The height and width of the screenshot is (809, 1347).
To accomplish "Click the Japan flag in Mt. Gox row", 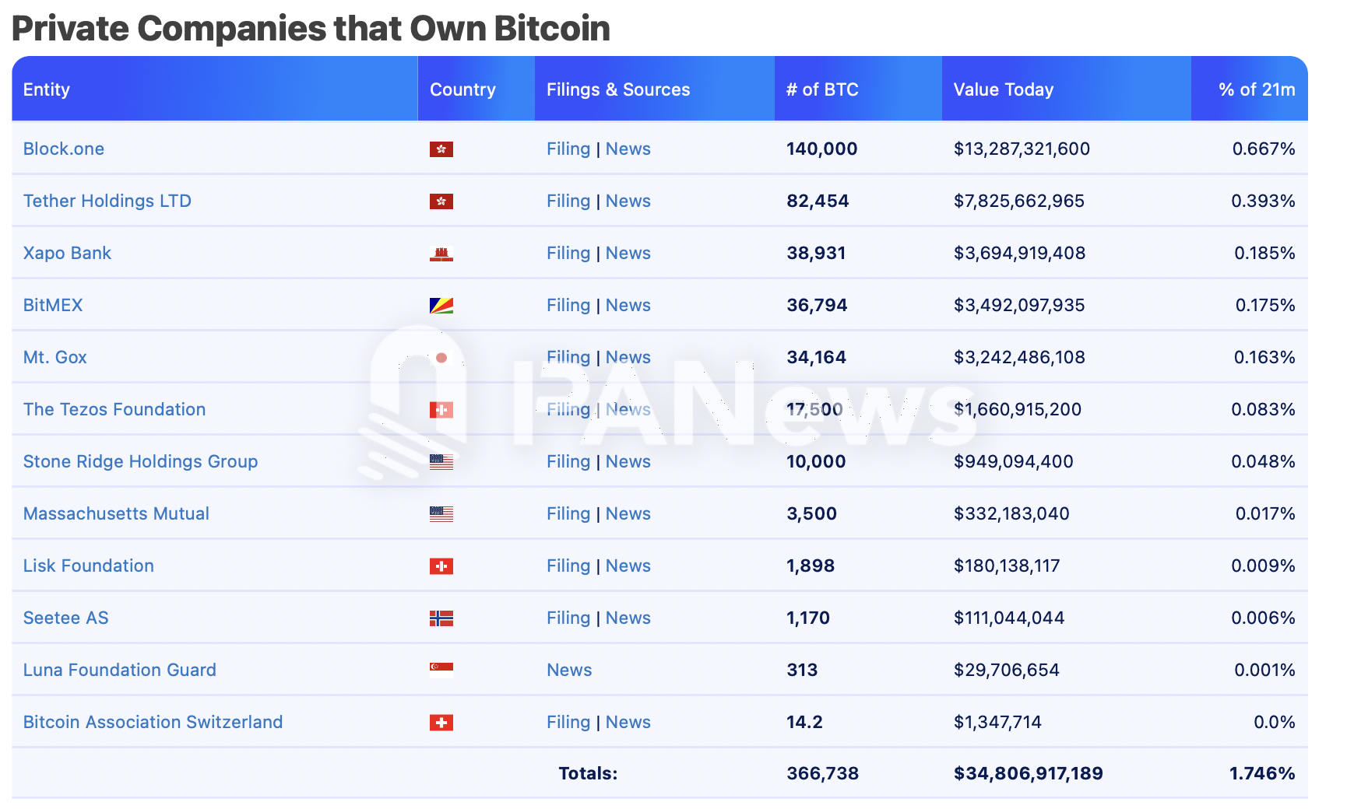I will (441, 358).
